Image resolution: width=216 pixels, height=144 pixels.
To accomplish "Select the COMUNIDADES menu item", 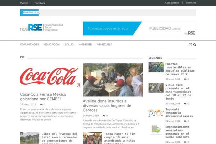I will [30, 45].
